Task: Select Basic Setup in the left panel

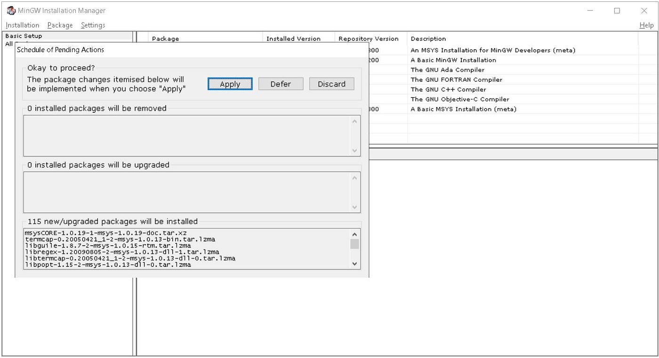Action: tap(24, 36)
